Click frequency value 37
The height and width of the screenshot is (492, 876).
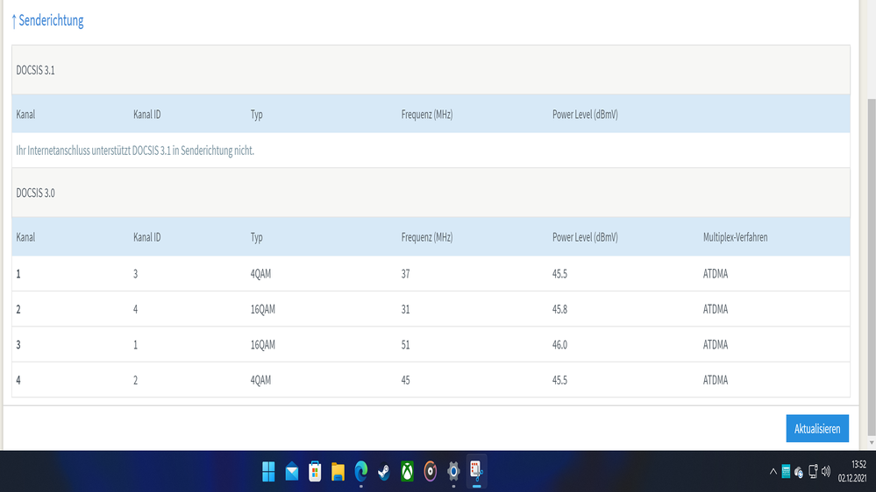click(x=406, y=274)
